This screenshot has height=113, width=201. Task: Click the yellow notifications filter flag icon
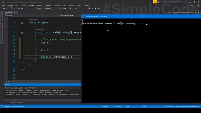[155, 2]
